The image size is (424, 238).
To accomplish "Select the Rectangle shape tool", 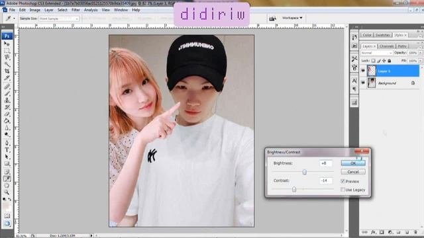I will tap(7, 164).
